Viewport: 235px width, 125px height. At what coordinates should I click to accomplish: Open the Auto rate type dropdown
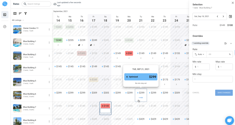pyautogui.click(x=199, y=54)
